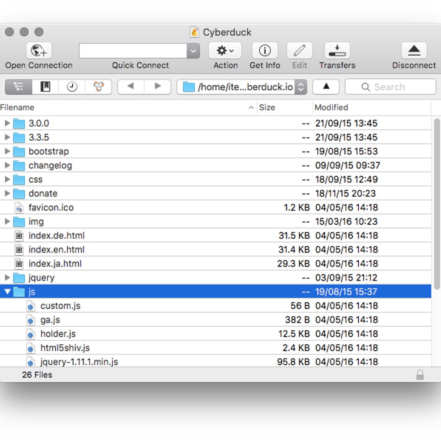
Task: Click the Open Connection globe icon
Action: [39, 50]
